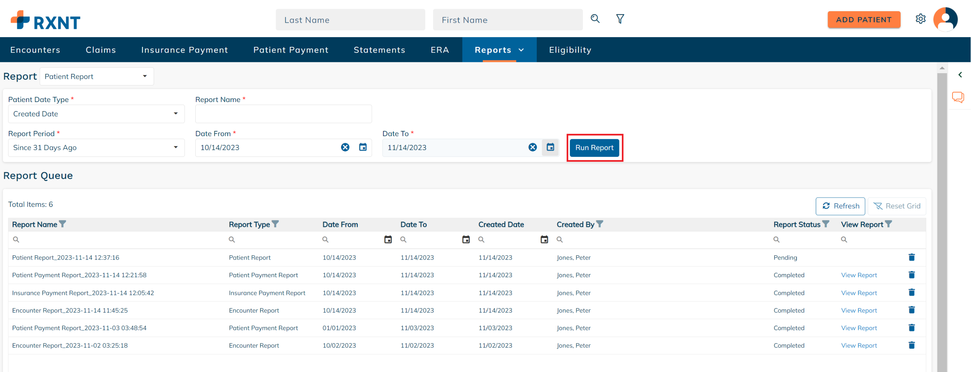
Task: View the Insurance Payment Report
Action: point(859,293)
